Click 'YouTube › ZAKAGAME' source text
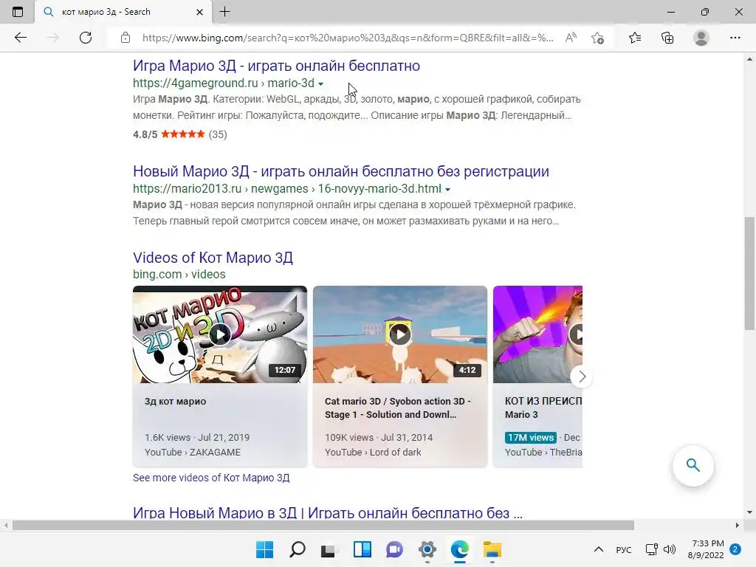The width and height of the screenshot is (756, 567). point(193,453)
